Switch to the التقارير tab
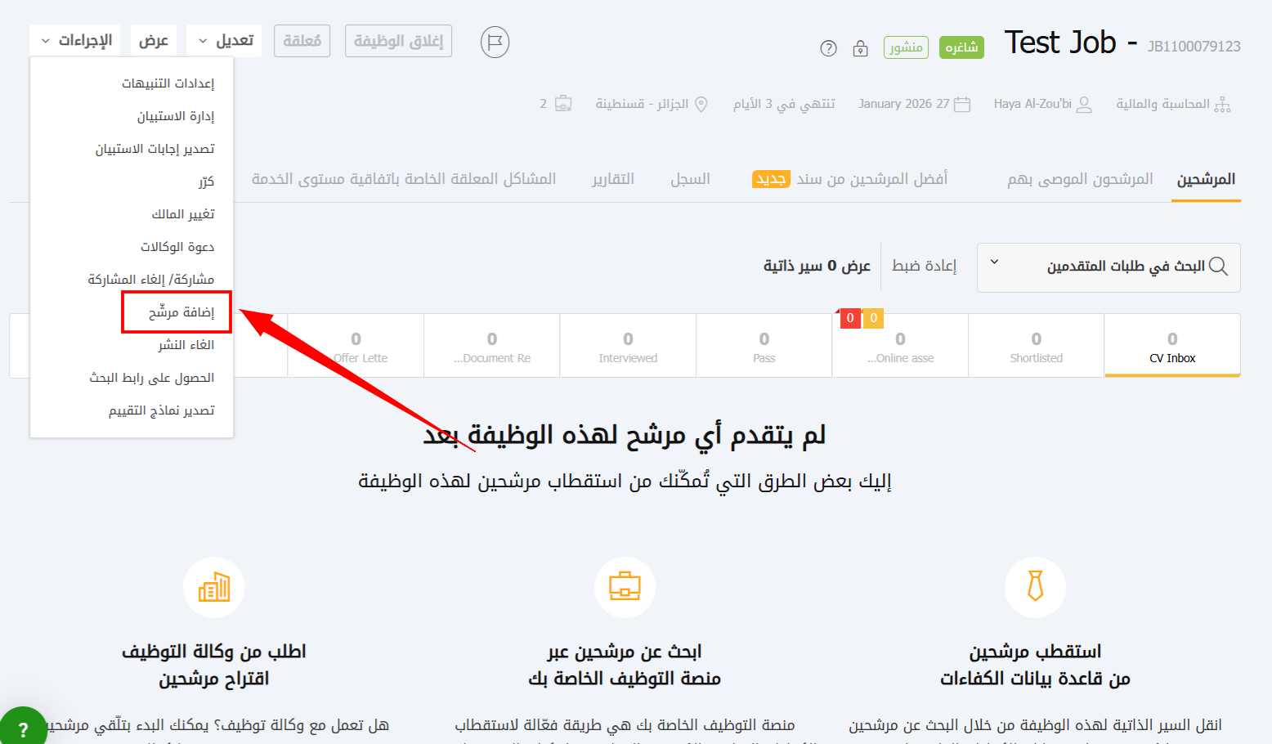Image resolution: width=1272 pixels, height=744 pixels. (613, 179)
